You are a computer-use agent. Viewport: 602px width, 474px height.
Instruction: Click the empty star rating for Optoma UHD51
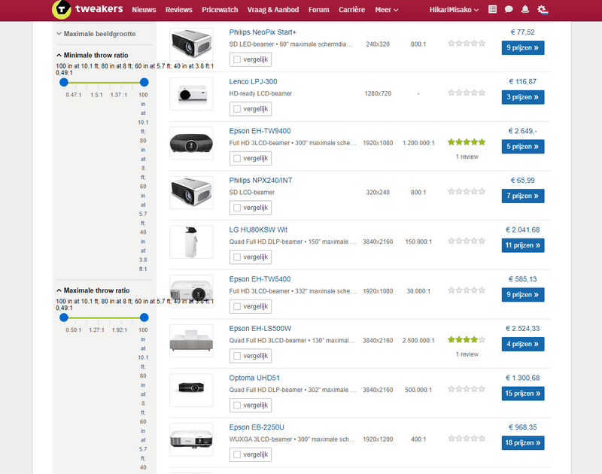coord(467,389)
